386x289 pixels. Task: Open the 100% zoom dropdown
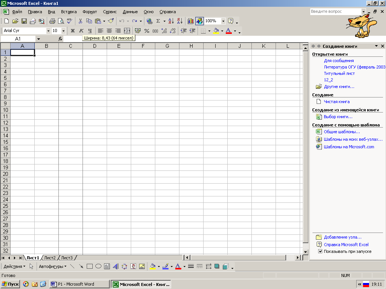coord(223,21)
